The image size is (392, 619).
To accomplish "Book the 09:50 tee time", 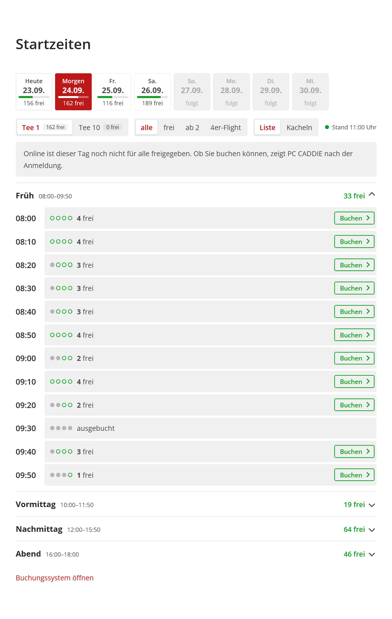I will pos(354,475).
